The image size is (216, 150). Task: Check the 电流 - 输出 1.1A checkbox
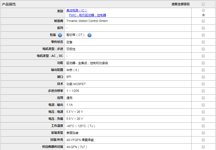click(203, 105)
